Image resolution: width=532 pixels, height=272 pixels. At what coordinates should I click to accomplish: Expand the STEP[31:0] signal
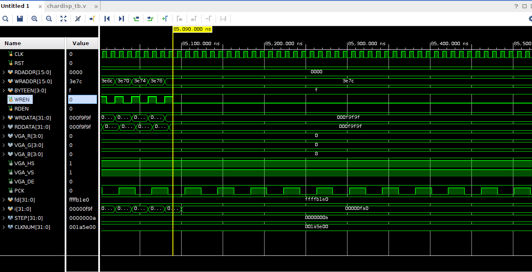click(4, 218)
